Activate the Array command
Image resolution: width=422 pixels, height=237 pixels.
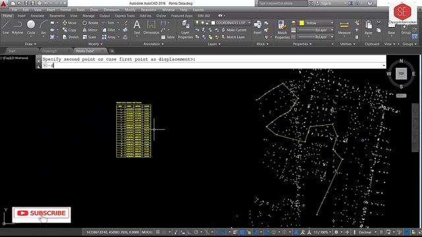tap(109, 37)
